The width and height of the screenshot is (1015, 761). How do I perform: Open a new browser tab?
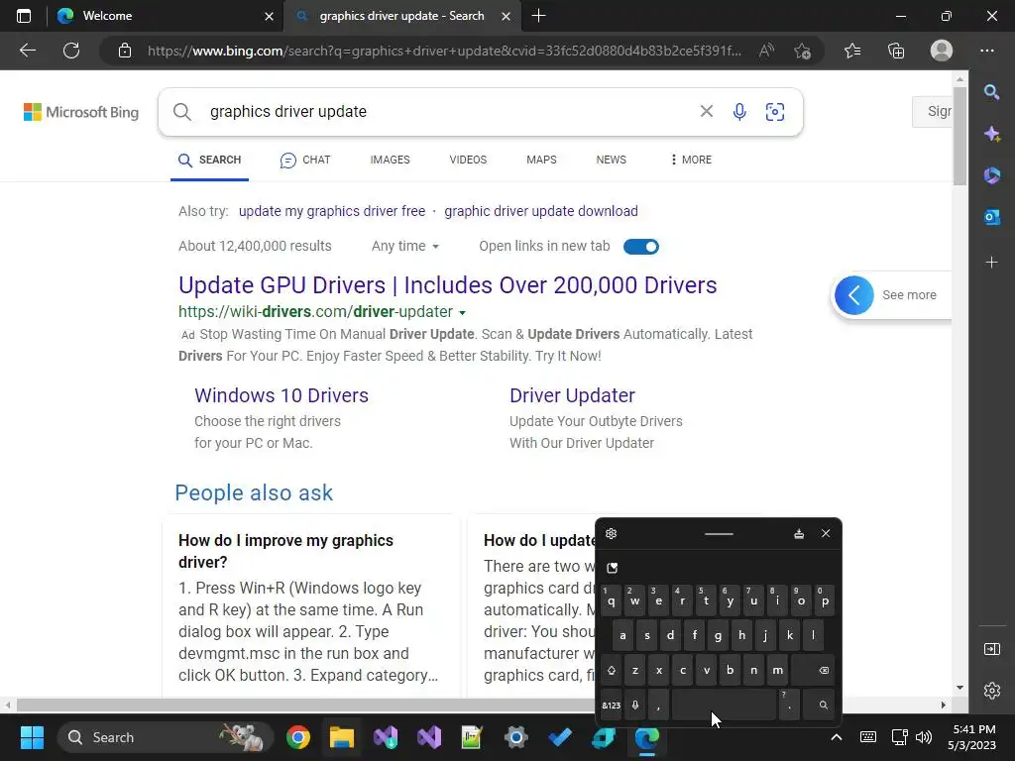tap(538, 16)
